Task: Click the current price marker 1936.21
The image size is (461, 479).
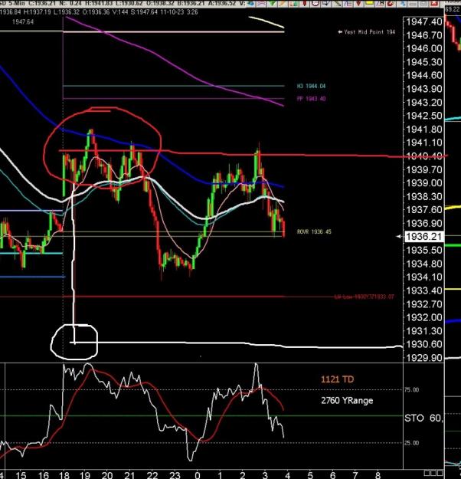Action: [x=423, y=237]
